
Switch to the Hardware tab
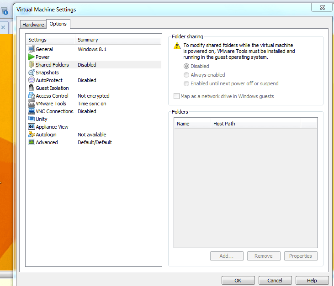click(x=33, y=25)
